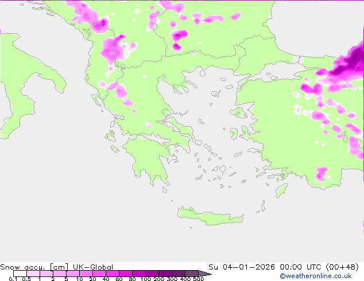
Task: Select the 1–2 cm snow legend swatch
Action: pos(47,274)
